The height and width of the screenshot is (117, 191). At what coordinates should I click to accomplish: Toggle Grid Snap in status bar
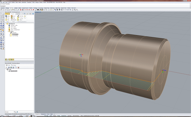click(x=46, y=116)
